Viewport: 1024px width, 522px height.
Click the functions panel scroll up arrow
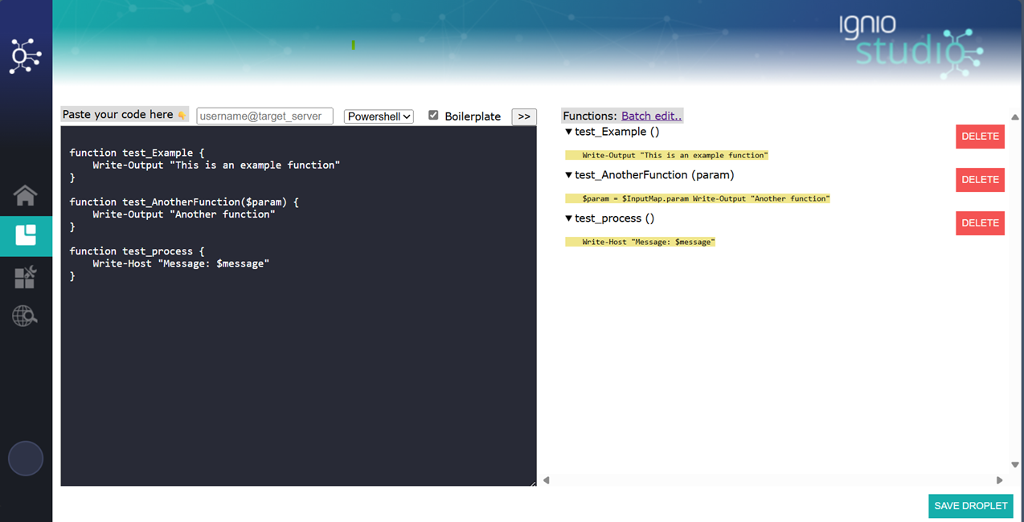[1015, 117]
